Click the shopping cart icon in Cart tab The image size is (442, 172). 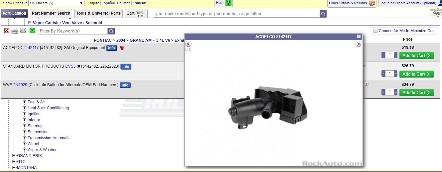140,14
